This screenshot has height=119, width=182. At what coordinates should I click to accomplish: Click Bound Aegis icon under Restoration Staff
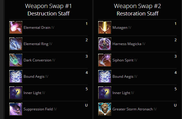tap(105, 77)
